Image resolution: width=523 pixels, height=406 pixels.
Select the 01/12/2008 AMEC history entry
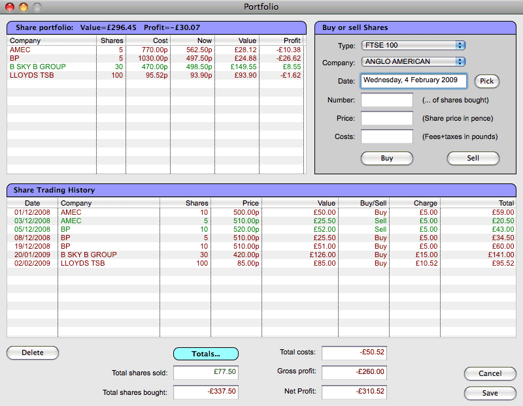tap(261, 212)
